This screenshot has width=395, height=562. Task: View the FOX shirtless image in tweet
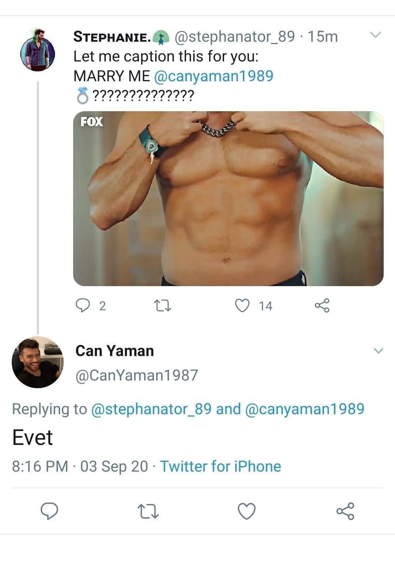point(228,198)
